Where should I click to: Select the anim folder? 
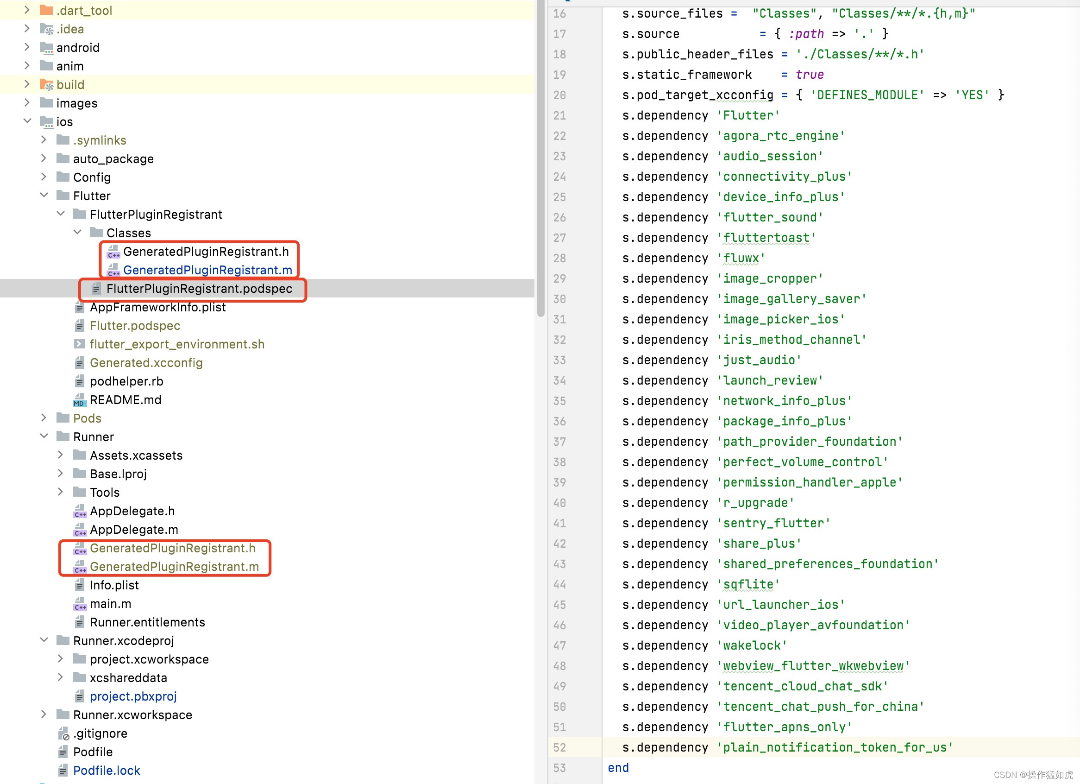[x=70, y=66]
